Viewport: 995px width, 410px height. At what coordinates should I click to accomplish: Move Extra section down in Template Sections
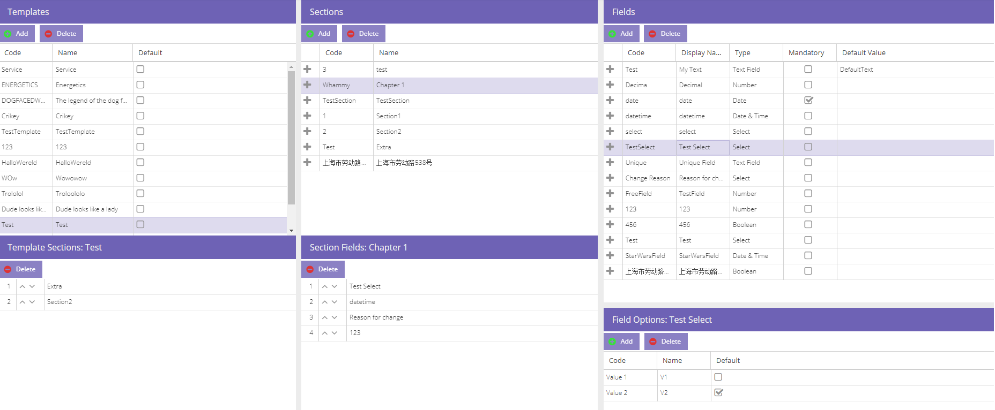click(32, 286)
